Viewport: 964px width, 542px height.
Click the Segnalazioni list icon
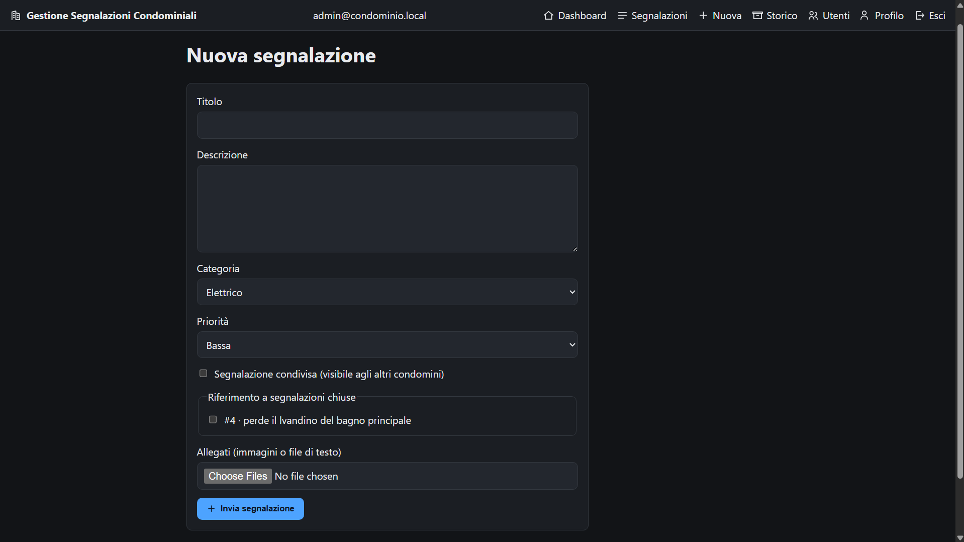(x=622, y=16)
